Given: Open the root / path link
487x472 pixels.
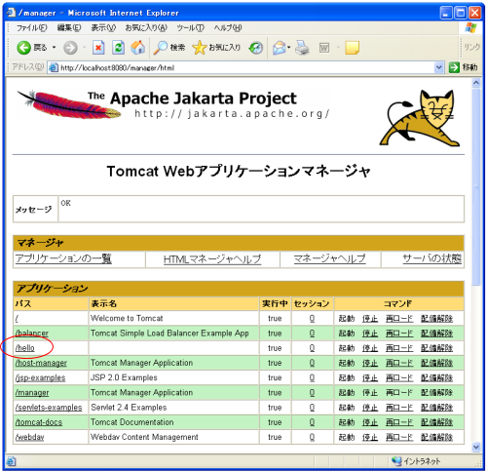Looking at the screenshot, I should [x=17, y=318].
